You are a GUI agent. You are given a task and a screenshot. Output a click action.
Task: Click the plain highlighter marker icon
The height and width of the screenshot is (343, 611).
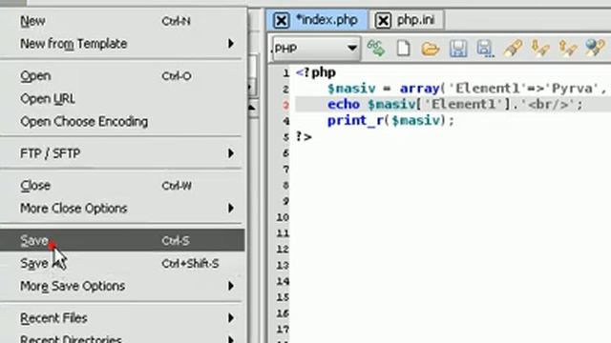[x=513, y=49]
